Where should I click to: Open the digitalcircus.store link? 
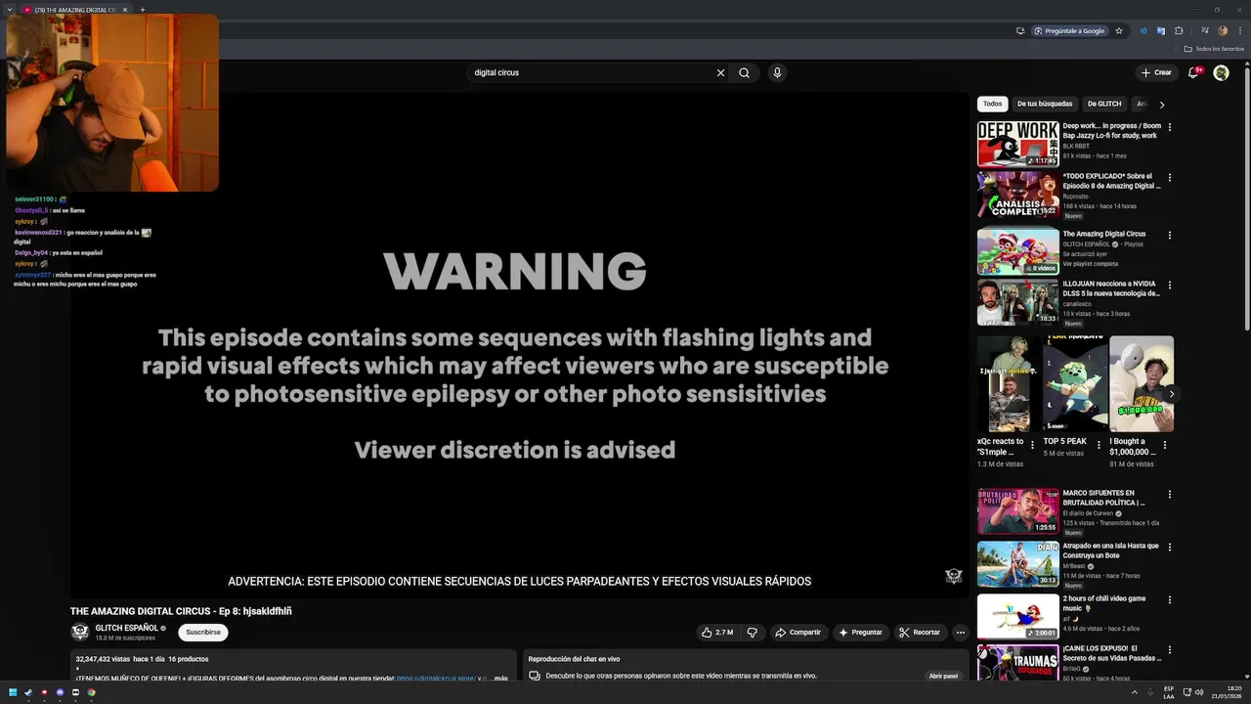click(x=436, y=678)
